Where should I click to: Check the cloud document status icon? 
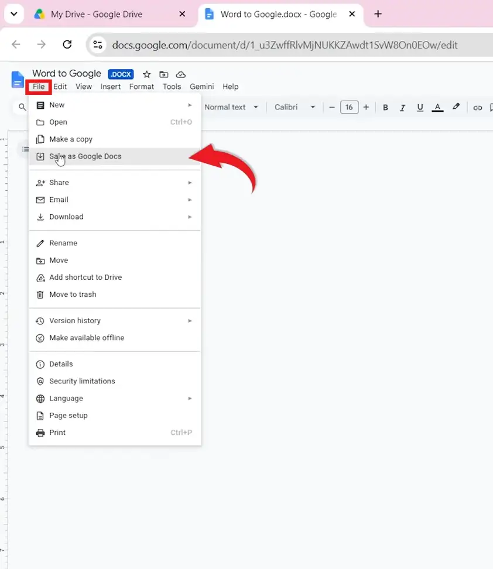point(181,74)
